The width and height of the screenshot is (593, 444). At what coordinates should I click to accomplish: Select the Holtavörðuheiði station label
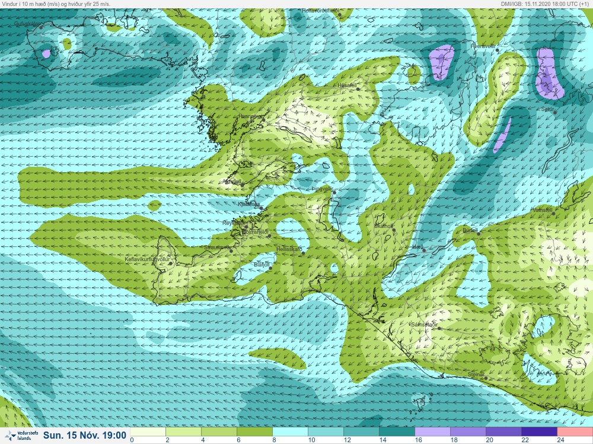tap(320, 11)
